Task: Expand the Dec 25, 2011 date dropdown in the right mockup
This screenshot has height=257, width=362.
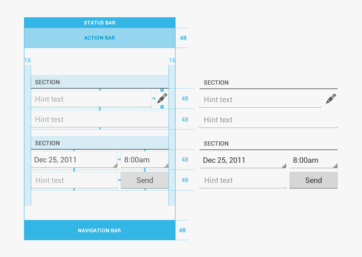Action: pyautogui.click(x=243, y=160)
